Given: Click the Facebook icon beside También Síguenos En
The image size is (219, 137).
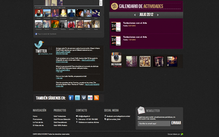Looking at the screenshot, I should click(71, 98).
